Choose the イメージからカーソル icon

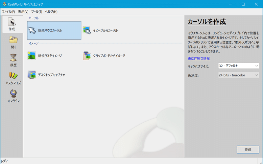(x=87, y=31)
